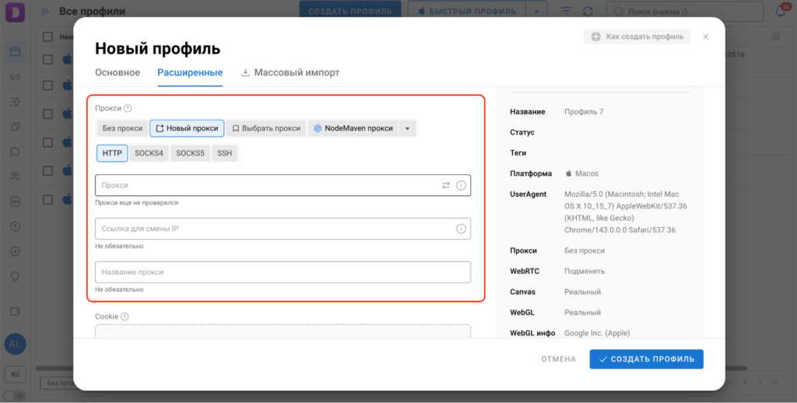The image size is (797, 403).
Task: Click help icon next to Cookie label
Action: pyautogui.click(x=125, y=317)
